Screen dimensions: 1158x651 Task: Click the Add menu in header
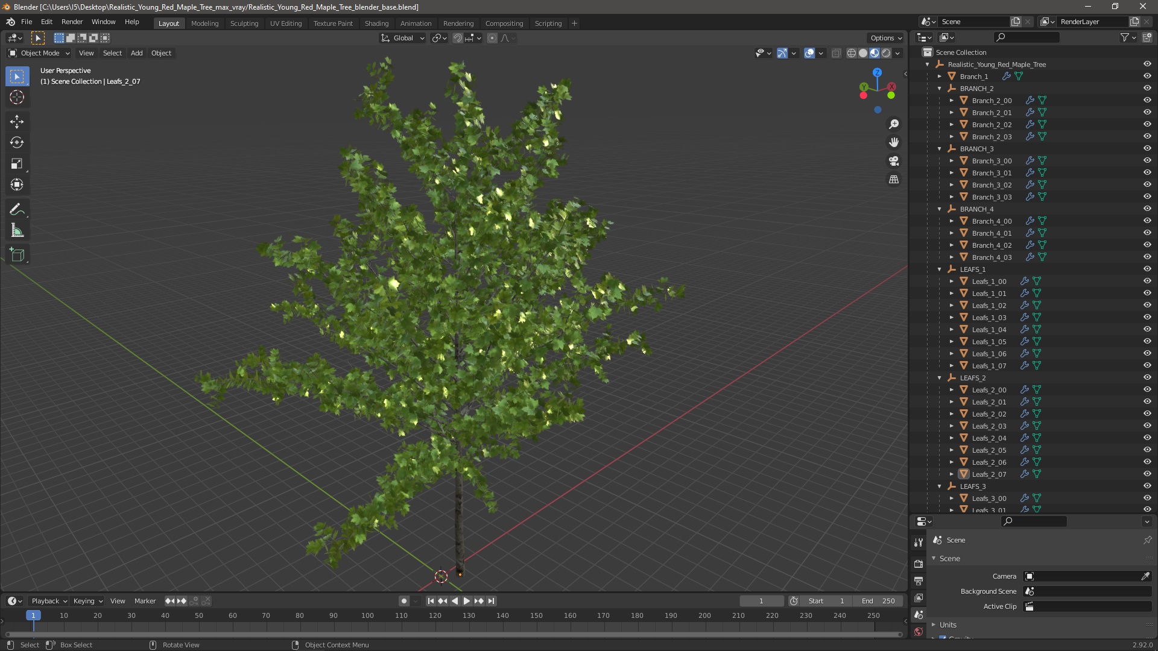[x=136, y=52]
